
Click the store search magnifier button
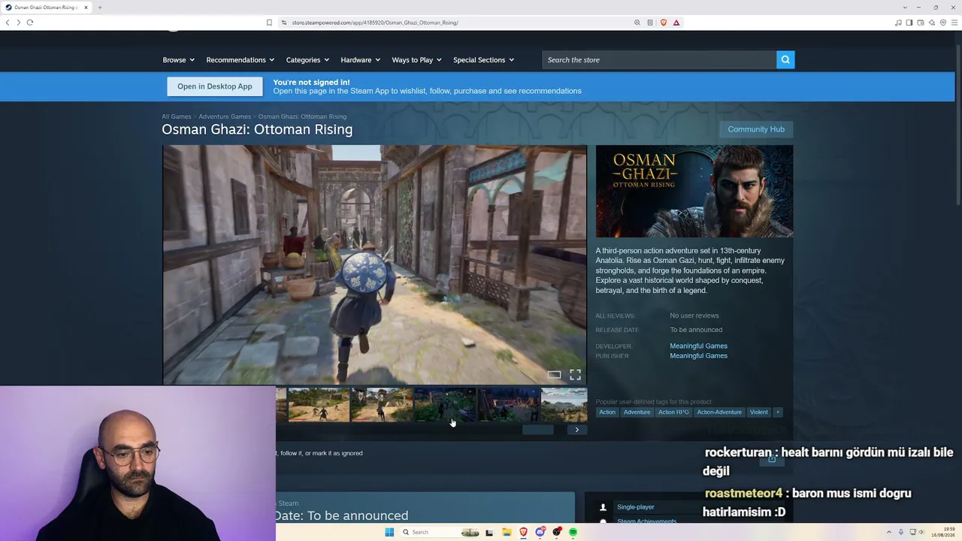(785, 60)
